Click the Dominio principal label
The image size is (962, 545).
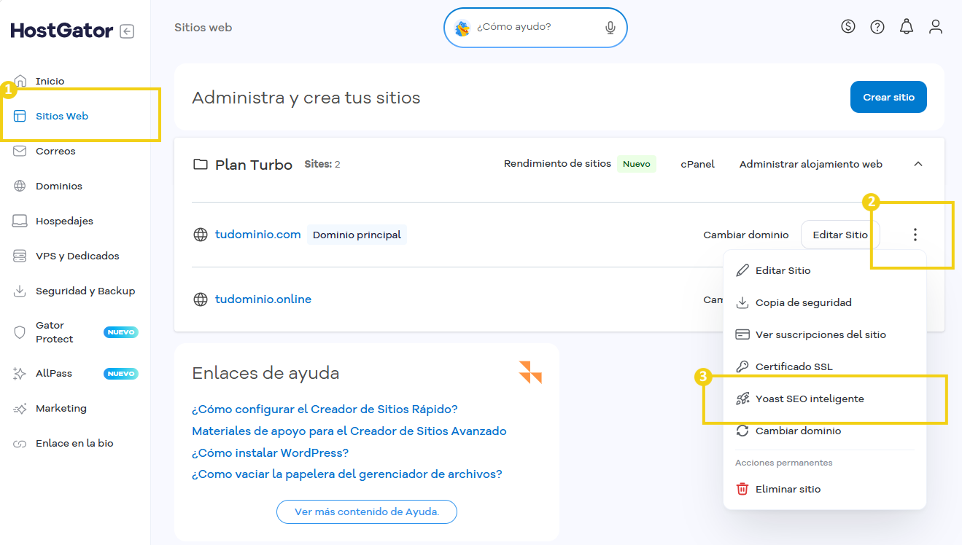tap(357, 235)
